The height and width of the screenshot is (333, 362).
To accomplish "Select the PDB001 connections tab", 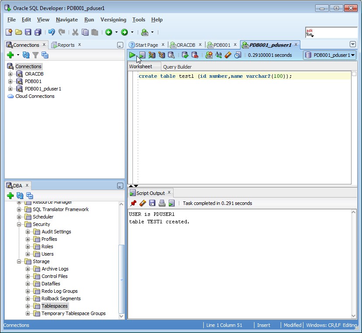I will 222,44.
